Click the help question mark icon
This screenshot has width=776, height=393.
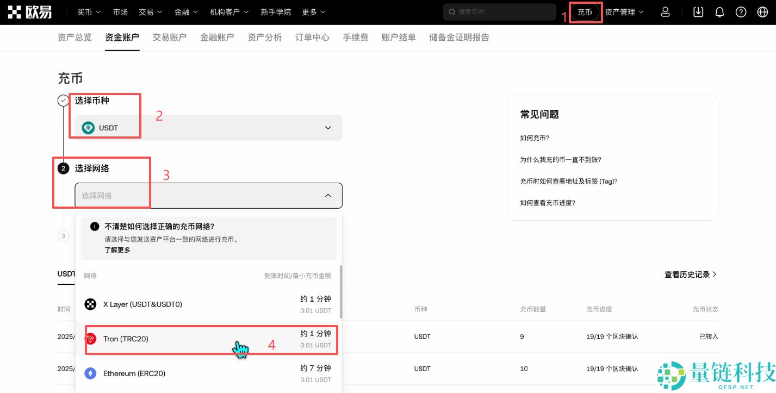pyautogui.click(x=741, y=11)
